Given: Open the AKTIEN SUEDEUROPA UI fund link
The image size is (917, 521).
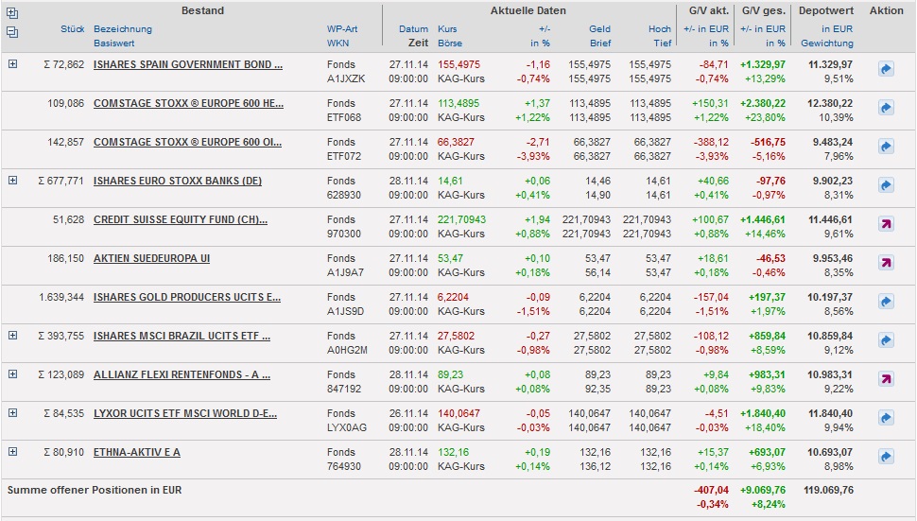Looking at the screenshot, I should click(151, 258).
